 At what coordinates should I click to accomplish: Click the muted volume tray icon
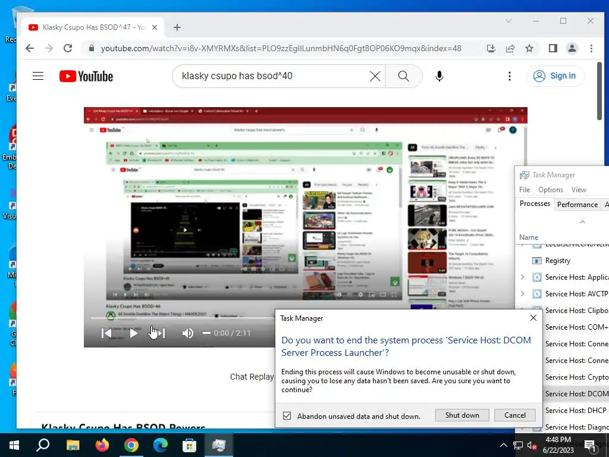coord(532,445)
